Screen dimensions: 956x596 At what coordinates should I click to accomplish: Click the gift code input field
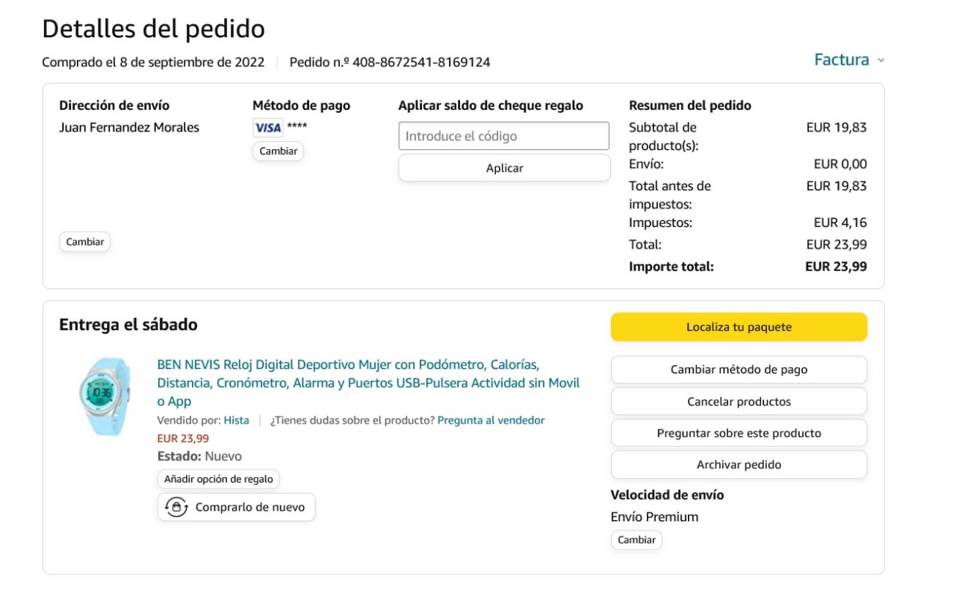click(x=503, y=136)
